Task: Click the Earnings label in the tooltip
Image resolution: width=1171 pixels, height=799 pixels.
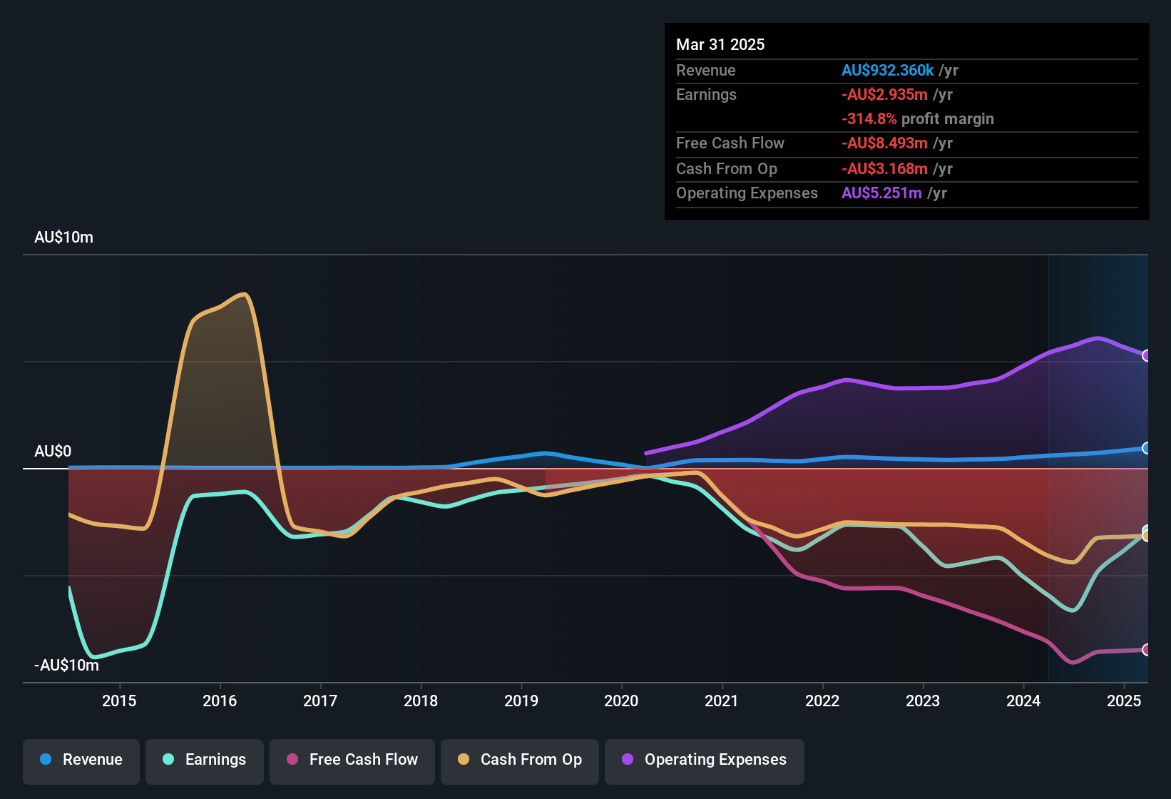Action: pos(707,94)
